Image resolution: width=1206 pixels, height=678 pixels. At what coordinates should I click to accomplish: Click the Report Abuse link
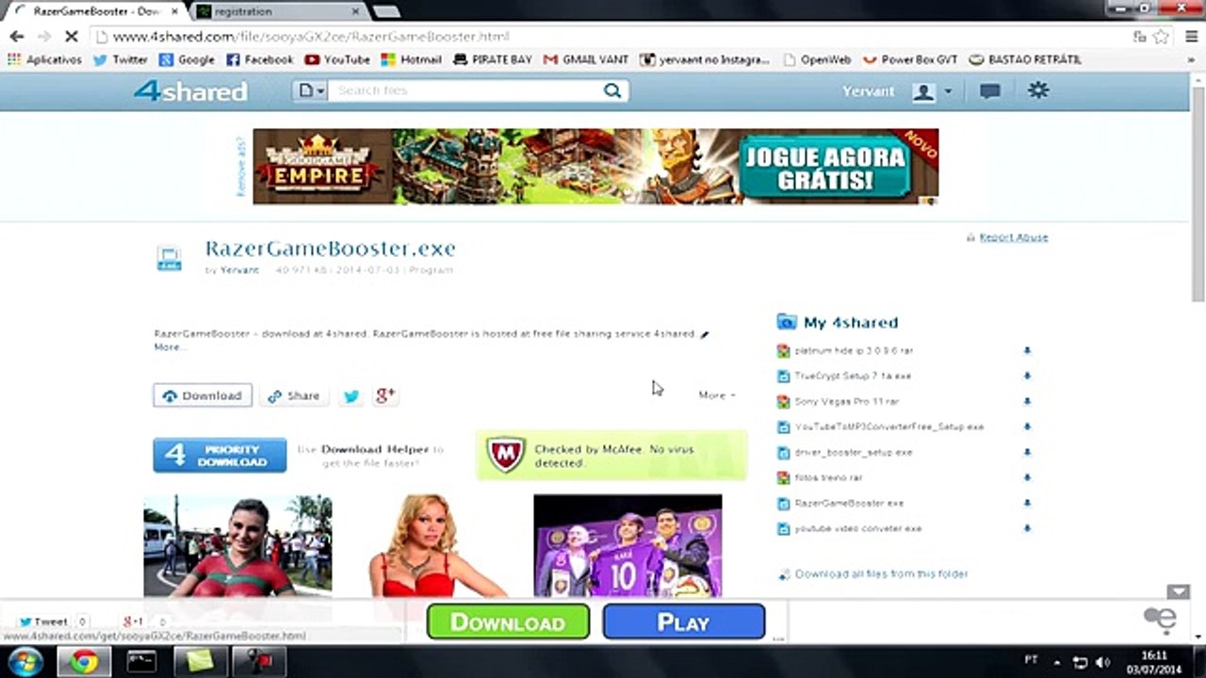pos(1014,237)
